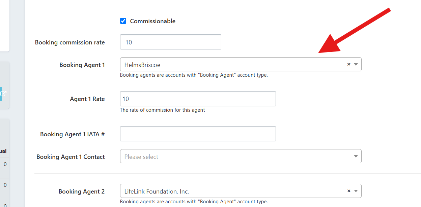421x207 pixels.
Task: Click the "Booking Agent 1" field label
Action: tap(82, 65)
